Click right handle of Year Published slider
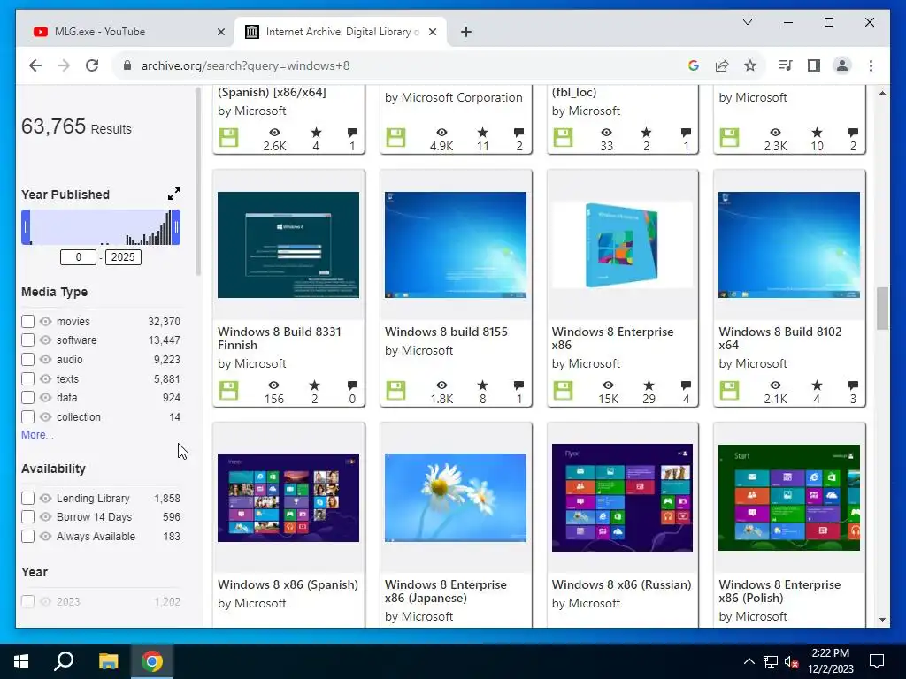 [x=176, y=227]
